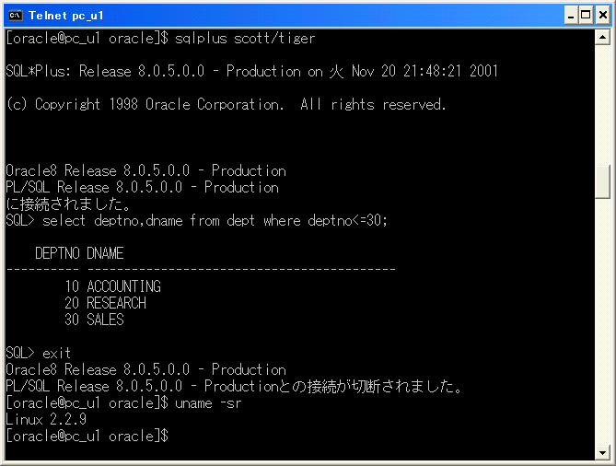Minimize the Telnet pc_u1 window
The width and height of the screenshot is (616, 466).
[x=571, y=16]
